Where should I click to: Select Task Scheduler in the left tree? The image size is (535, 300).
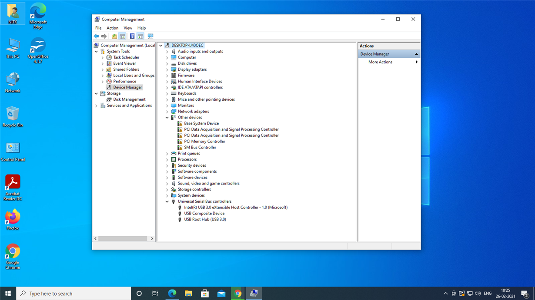[x=126, y=57]
